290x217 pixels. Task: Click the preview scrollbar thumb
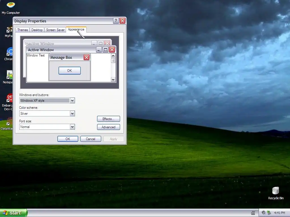coord(113,60)
